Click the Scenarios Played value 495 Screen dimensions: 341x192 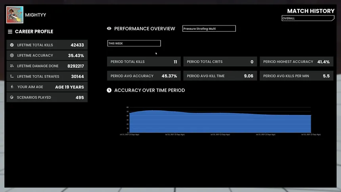[x=80, y=98]
